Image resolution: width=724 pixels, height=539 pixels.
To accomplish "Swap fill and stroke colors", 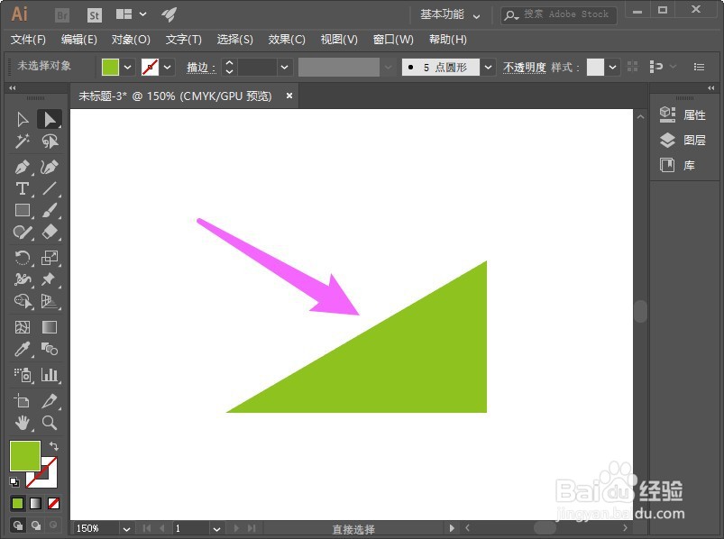I will (54, 446).
